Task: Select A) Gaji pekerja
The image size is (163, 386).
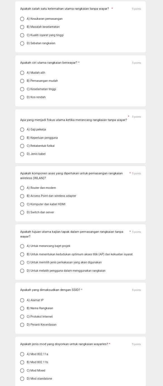Action: tap(22, 129)
